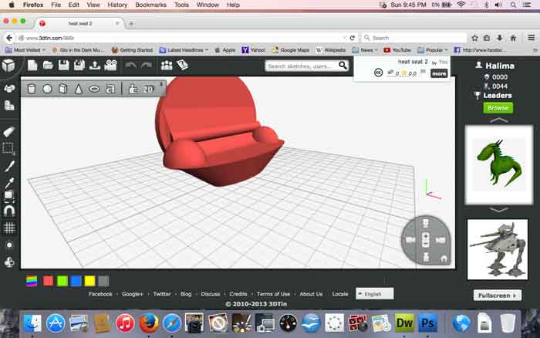Choose the gray color swatch
This screenshot has height=338, width=540.
(x=103, y=281)
